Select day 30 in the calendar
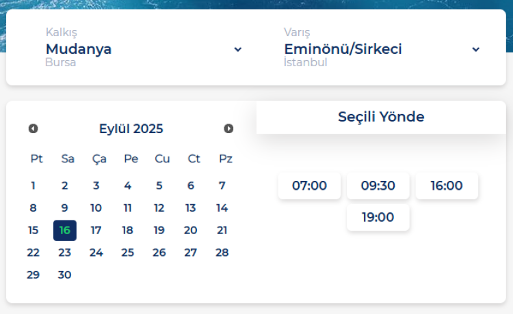The height and width of the screenshot is (314, 513). tap(65, 275)
